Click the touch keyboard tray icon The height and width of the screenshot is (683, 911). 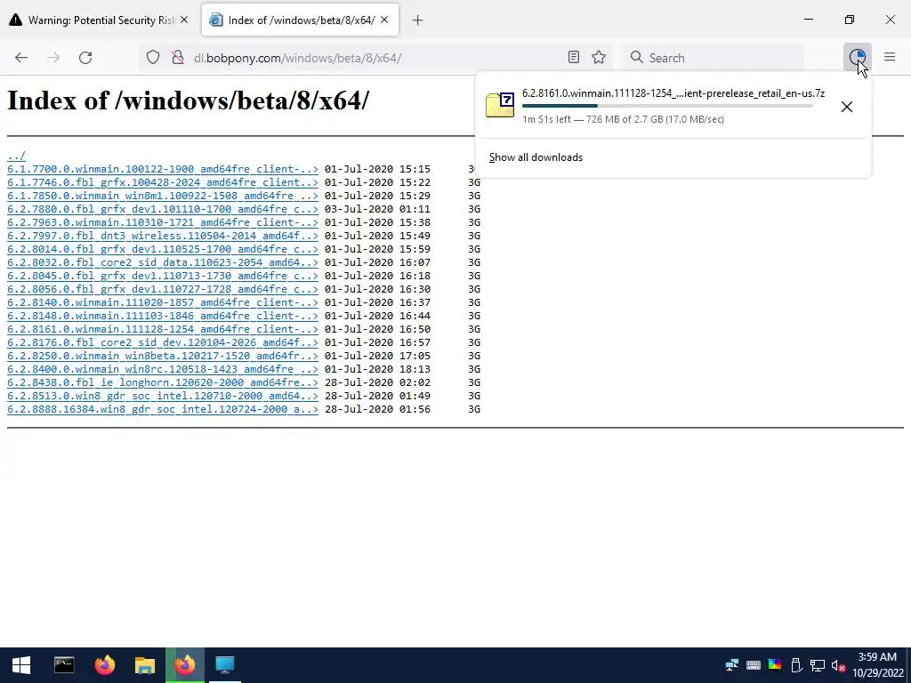[x=753, y=665]
